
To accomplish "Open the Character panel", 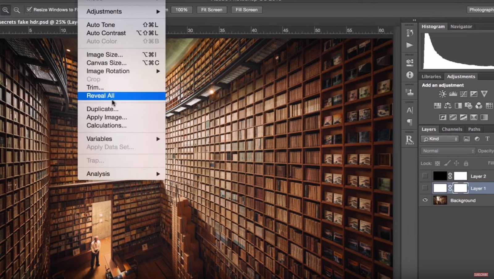I will (409, 110).
